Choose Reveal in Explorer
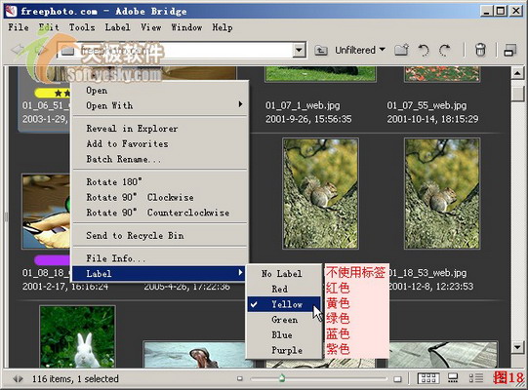 pos(160,128)
